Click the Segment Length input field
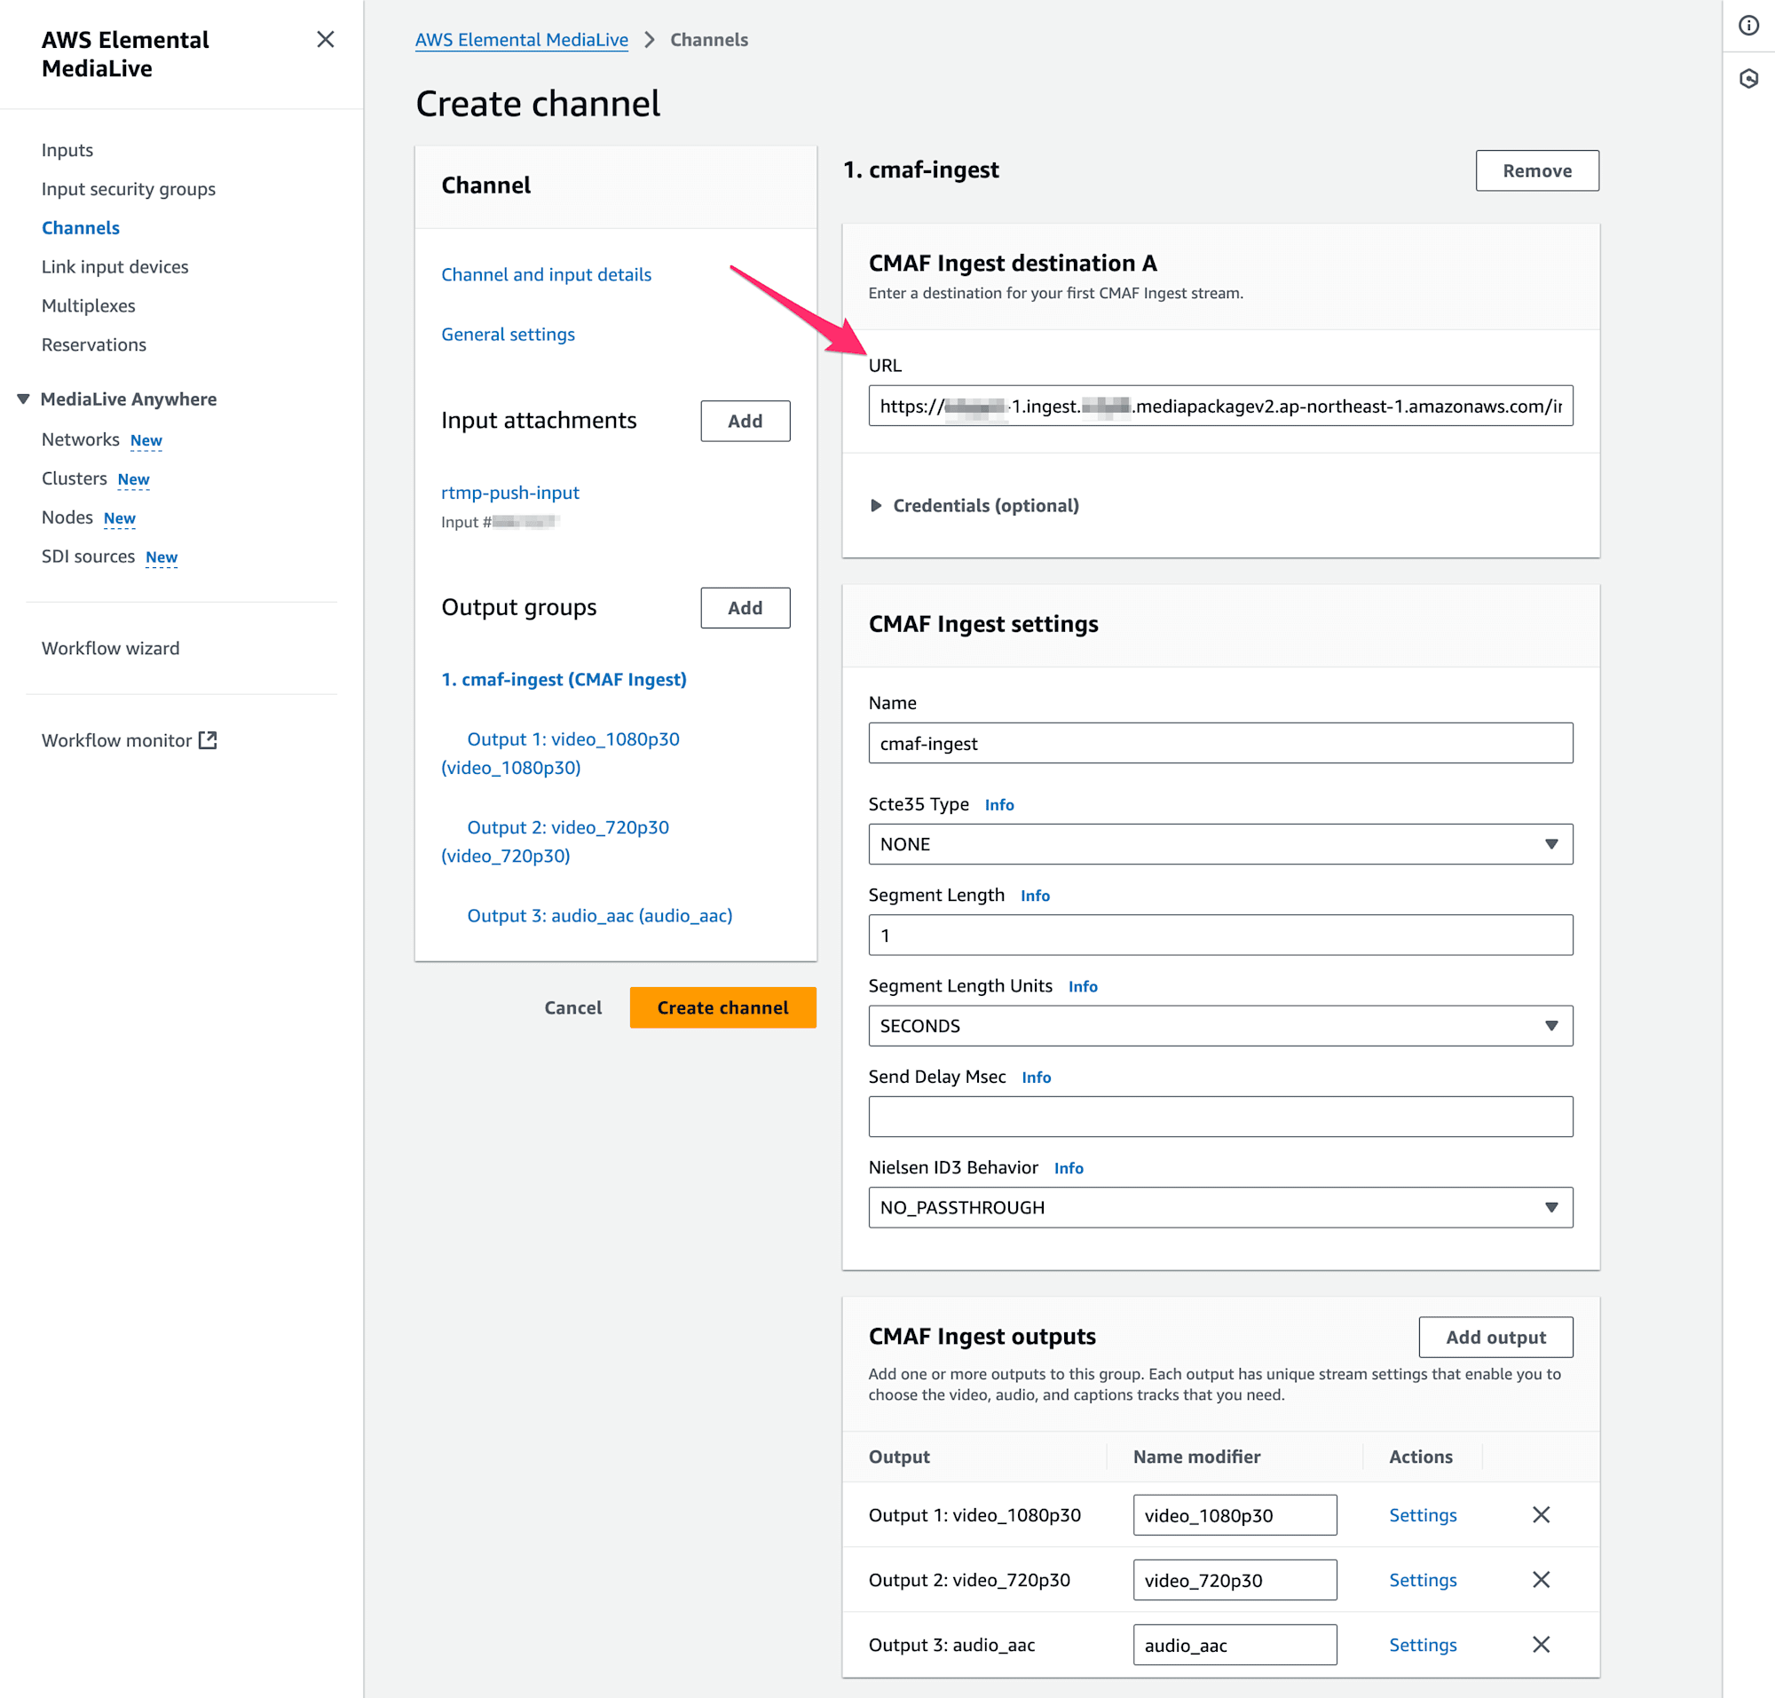This screenshot has width=1775, height=1698. click(x=1220, y=935)
